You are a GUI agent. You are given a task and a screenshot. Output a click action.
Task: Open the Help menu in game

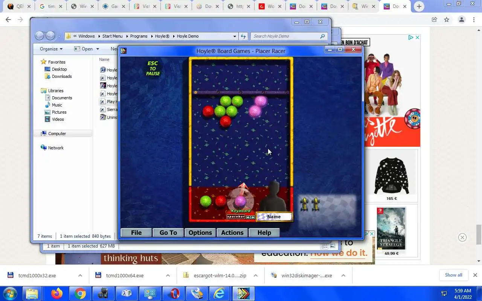tap(264, 233)
